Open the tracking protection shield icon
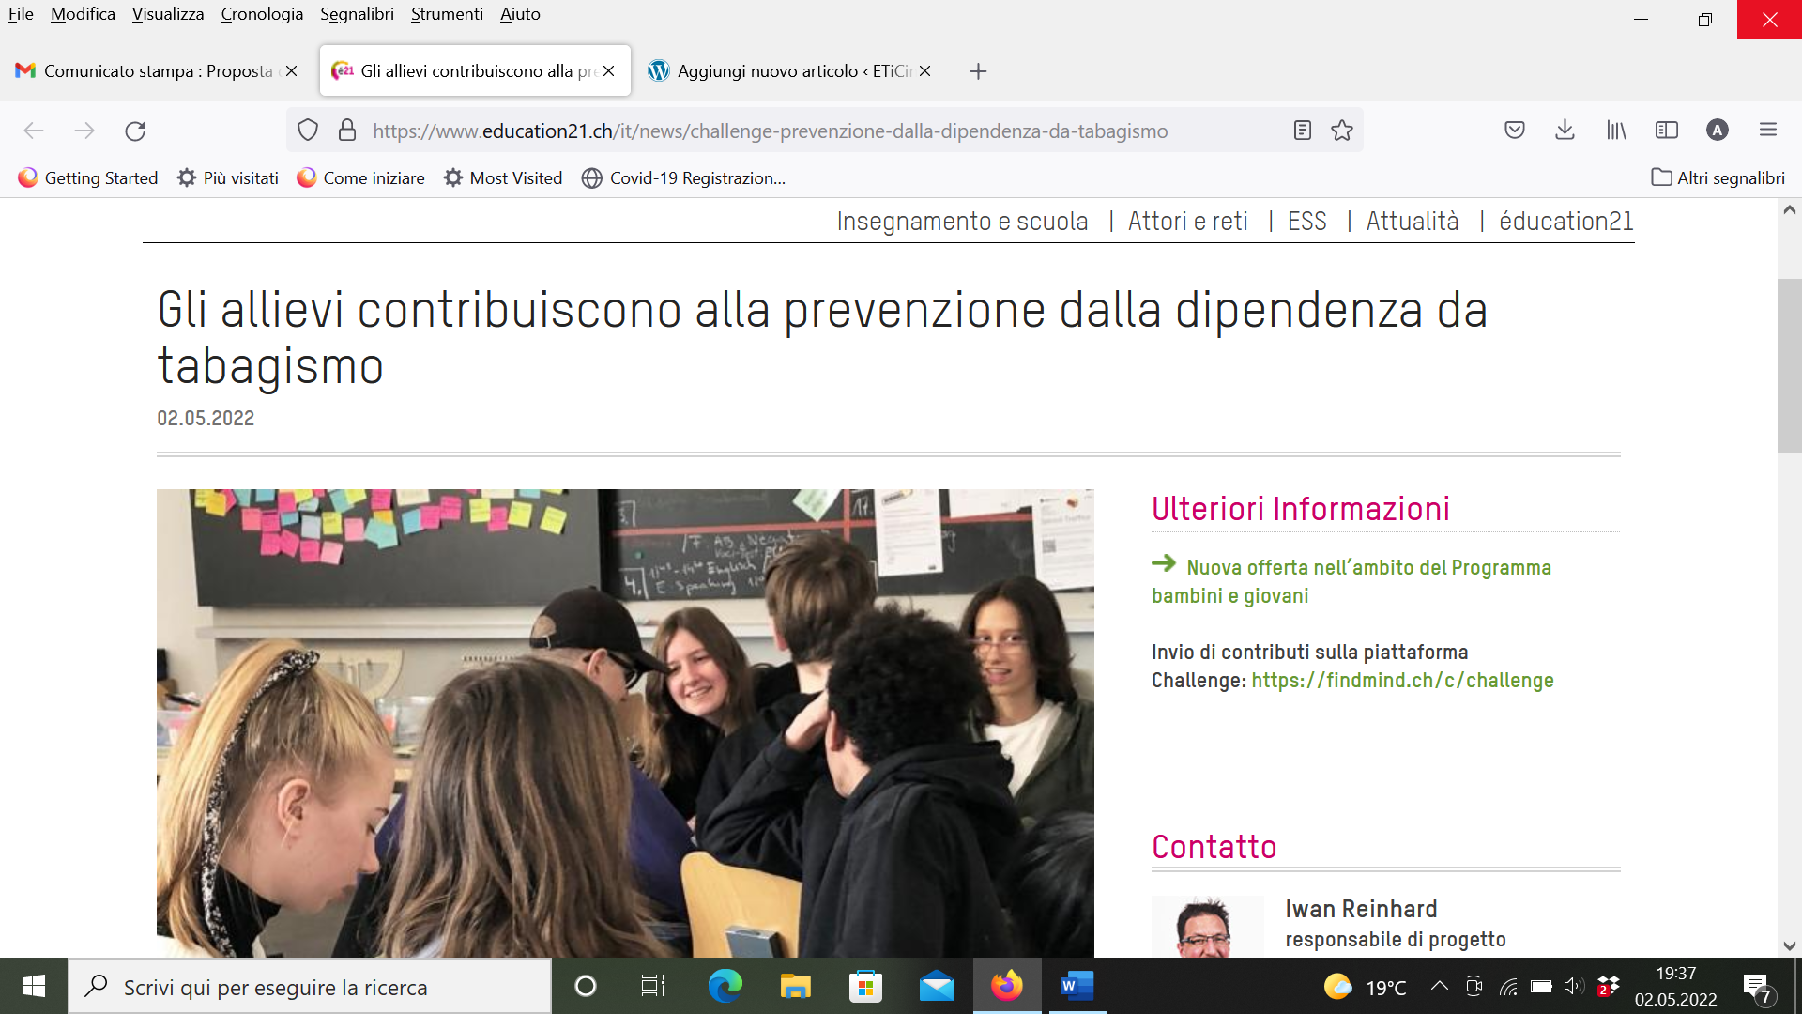This screenshot has width=1802, height=1014. pos(308,131)
